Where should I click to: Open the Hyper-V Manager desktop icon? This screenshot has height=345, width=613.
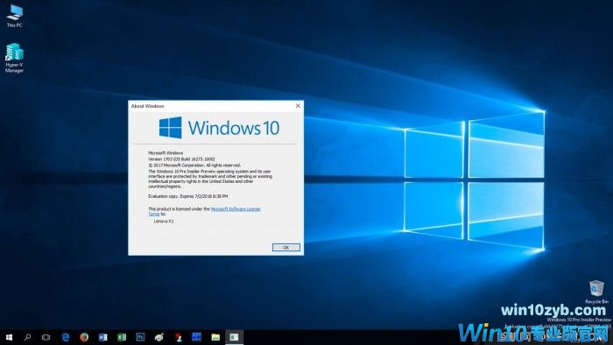(x=15, y=58)
